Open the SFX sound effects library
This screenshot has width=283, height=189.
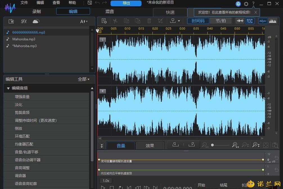tap(24, 21)
